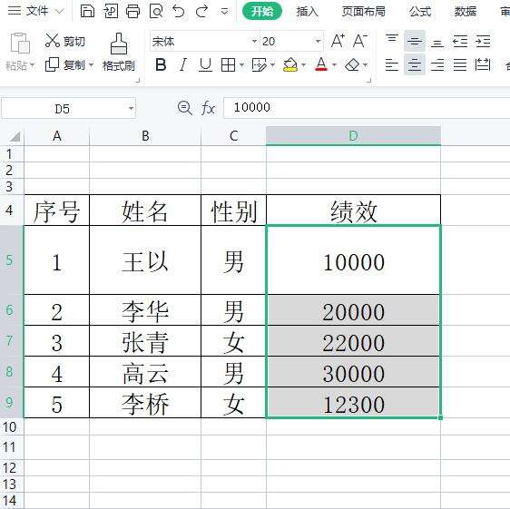Click the Redo arrow

[201, 12]
